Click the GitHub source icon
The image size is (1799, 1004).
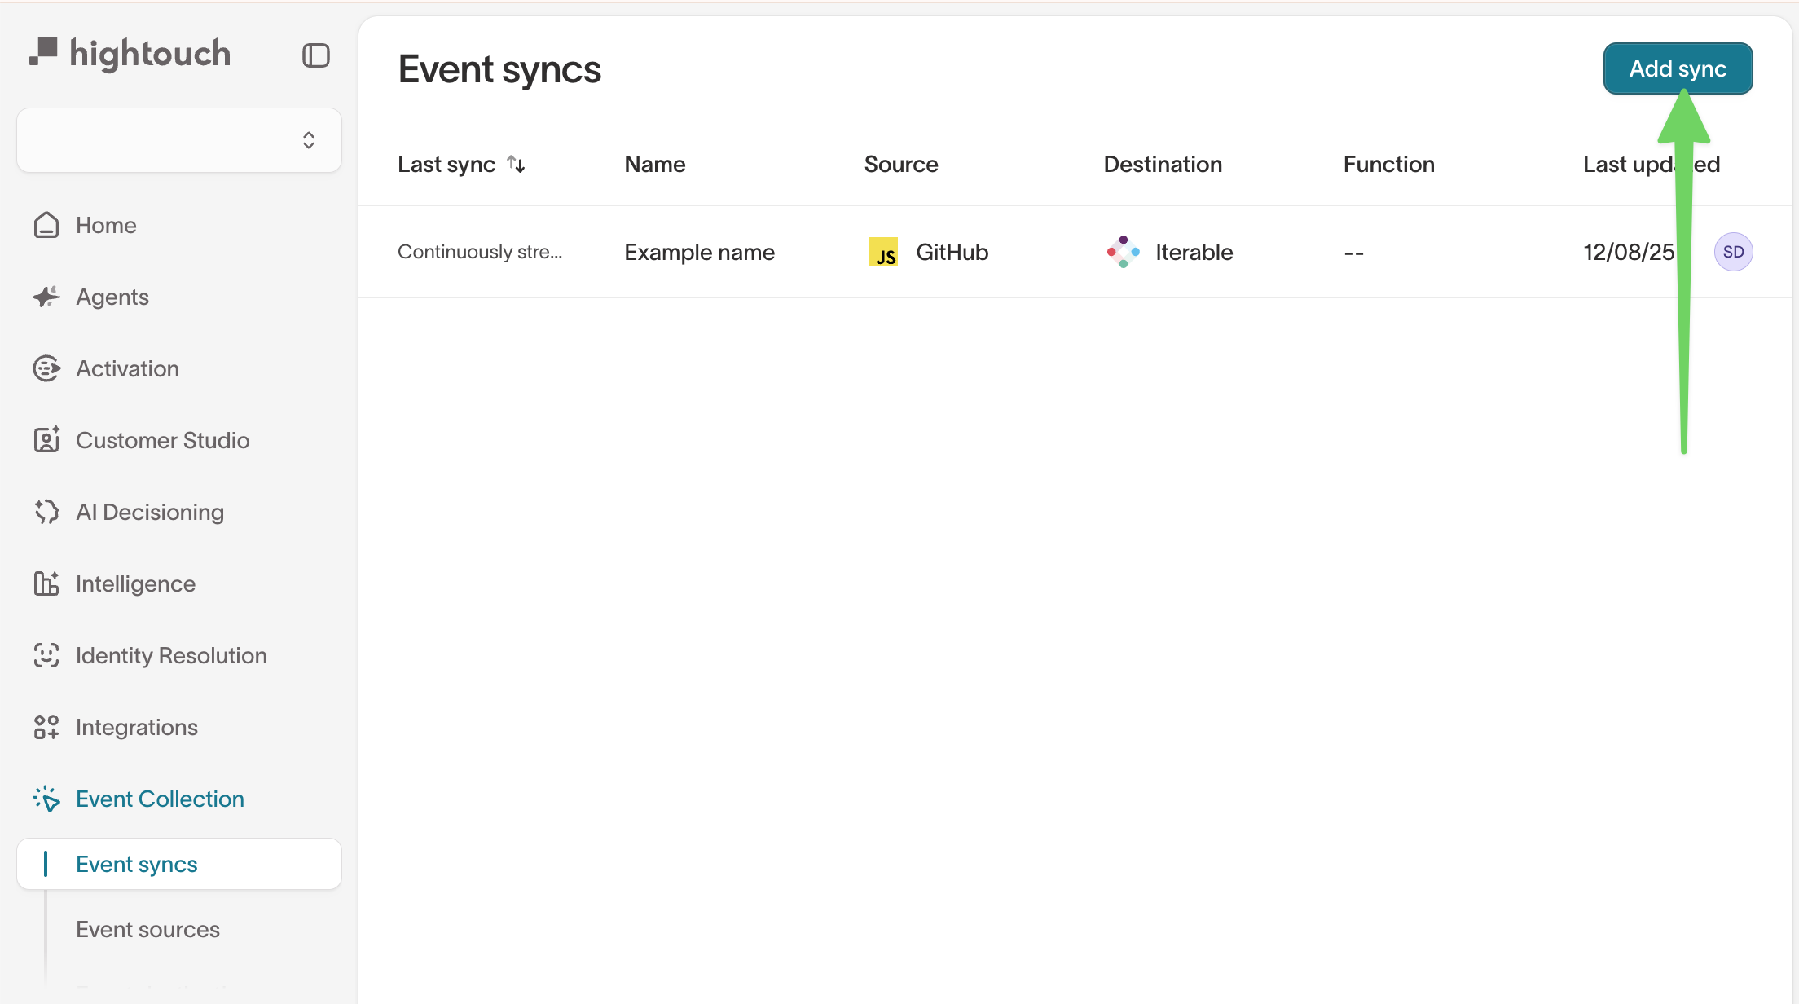pyautogui.click(x=883, y=252)
